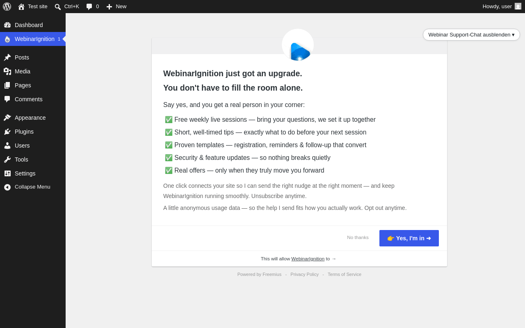
Task: Click the Comments sidebar bubble icon
Action: pos(7,99)
